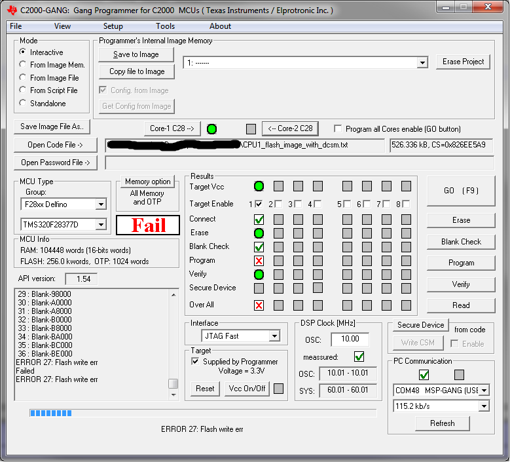The image size is (510, 462).
Task: Open the 115.2 kb/s baud rate dropdown
Action: coord(484,406)
